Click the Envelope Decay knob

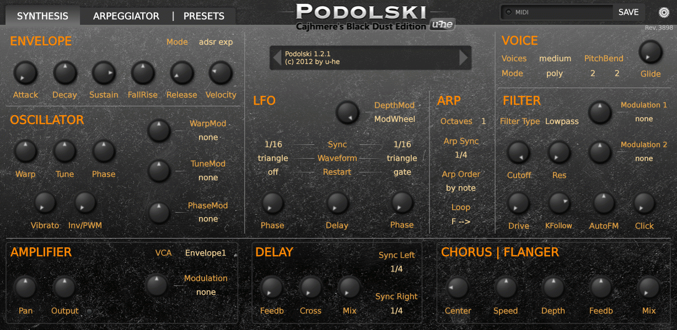pyautogui.click(x=65, y=73)
